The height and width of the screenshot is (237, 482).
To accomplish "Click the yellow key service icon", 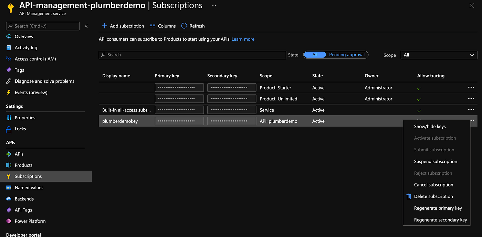I will pos(11,8).
